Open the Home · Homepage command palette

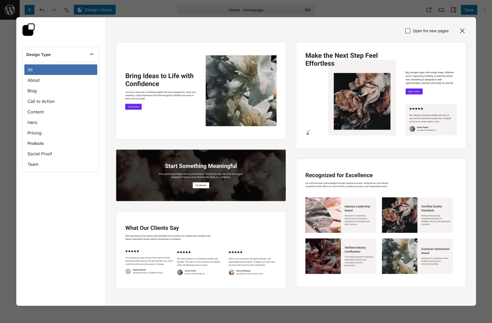[246, 10]
